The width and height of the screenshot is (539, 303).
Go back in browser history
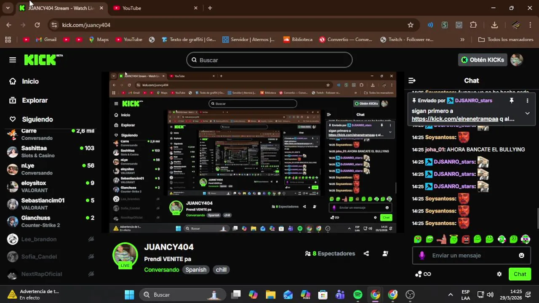coord(9,25)
